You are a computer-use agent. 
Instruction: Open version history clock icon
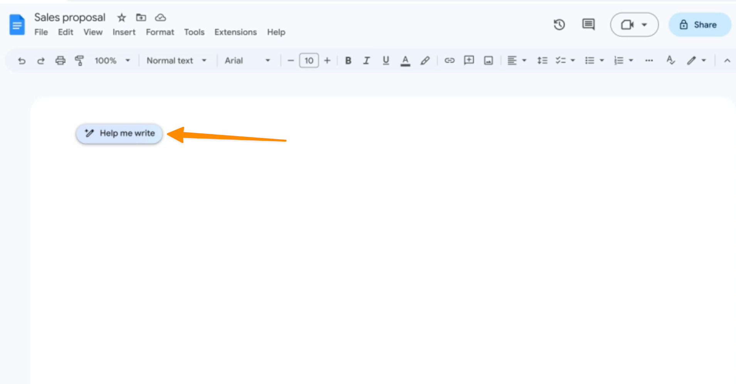[559, 25]
